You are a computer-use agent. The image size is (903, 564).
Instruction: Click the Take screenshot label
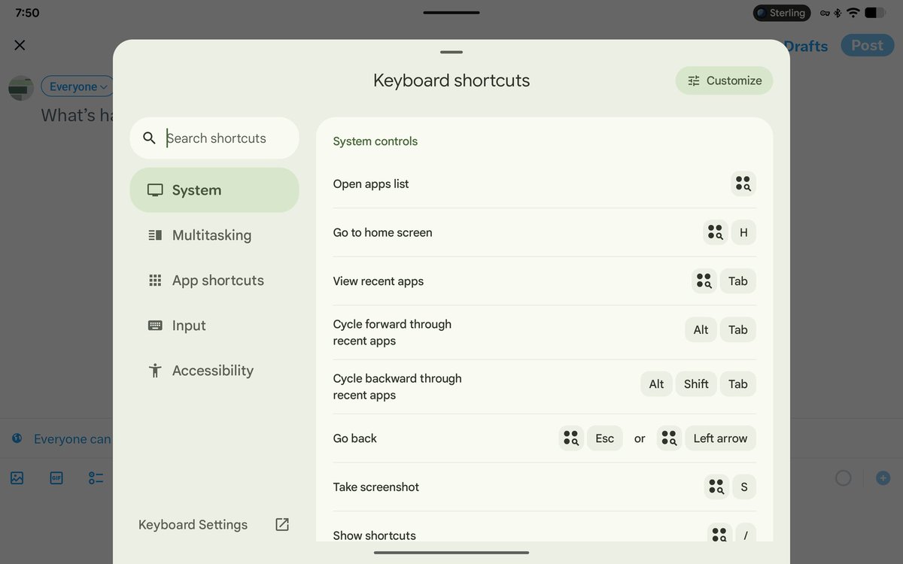pos(376,487)
